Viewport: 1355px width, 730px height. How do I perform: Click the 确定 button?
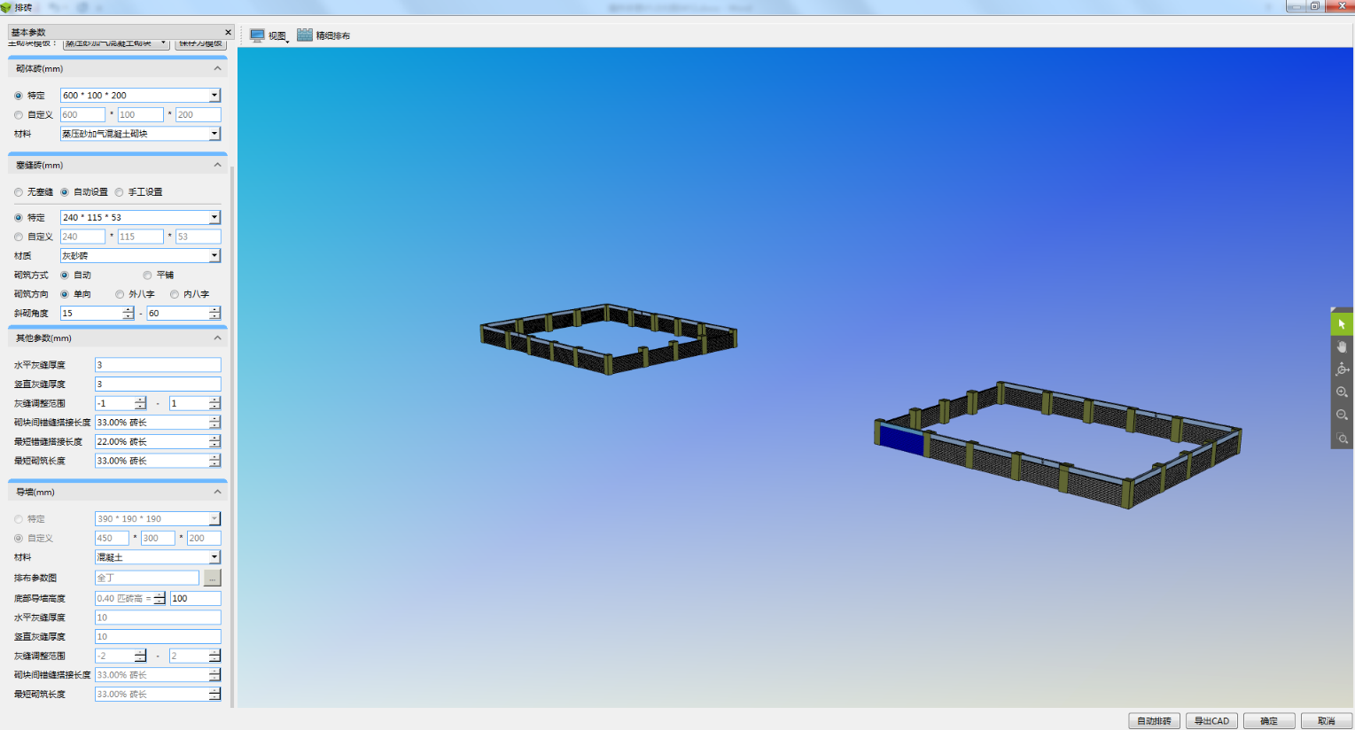(1269, 721)
